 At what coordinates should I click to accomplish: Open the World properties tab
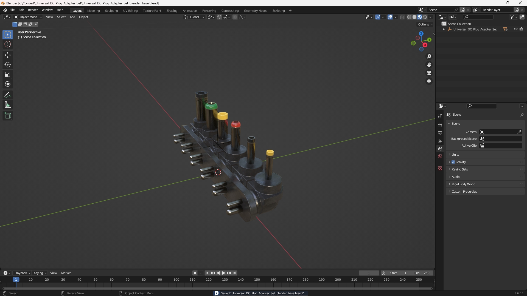(440, 156)
